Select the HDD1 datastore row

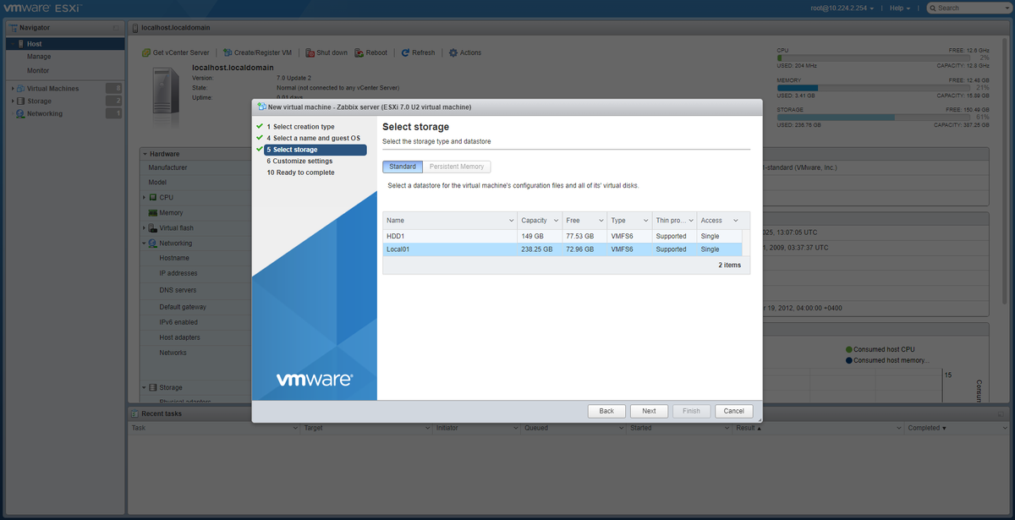pyautogui.click(x=562, y=236)
